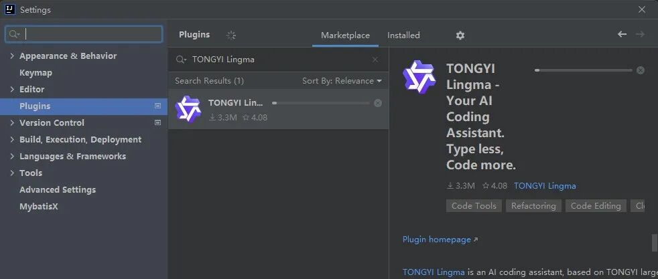The width and height of the screenshot is (658, 279).
Task: Clear the plugin search text
Action: (375, 60)
